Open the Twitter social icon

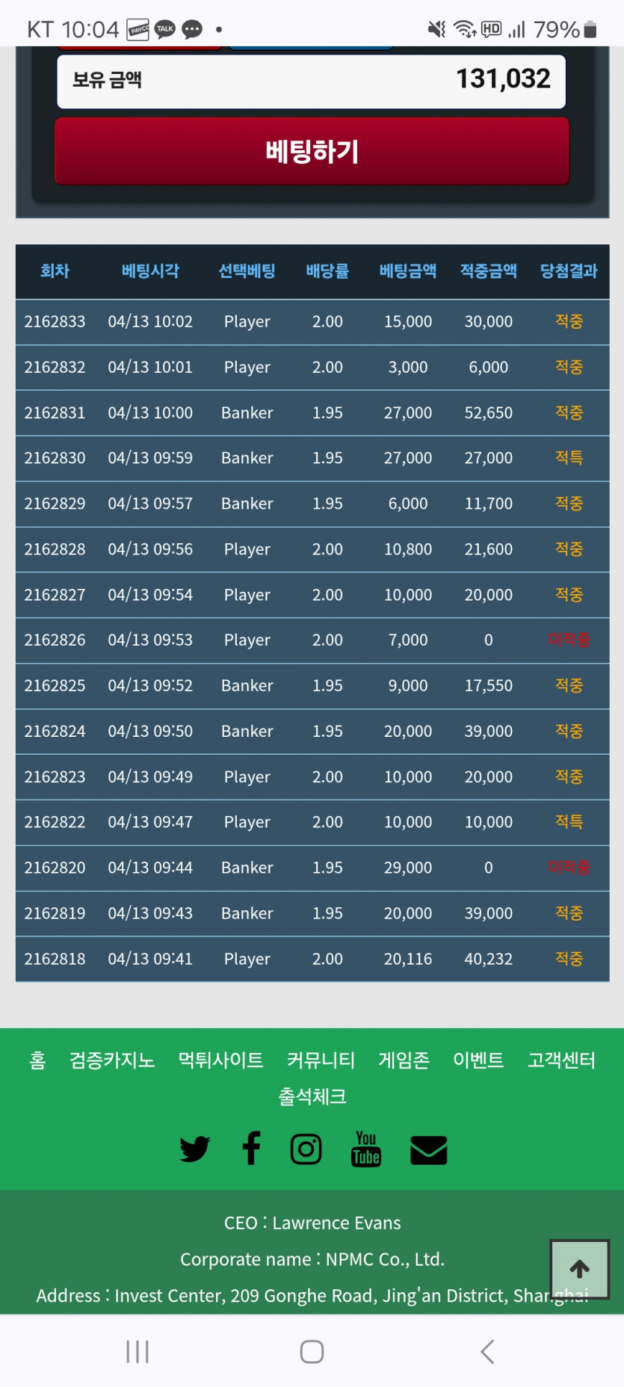click(x=194, y=1149)
